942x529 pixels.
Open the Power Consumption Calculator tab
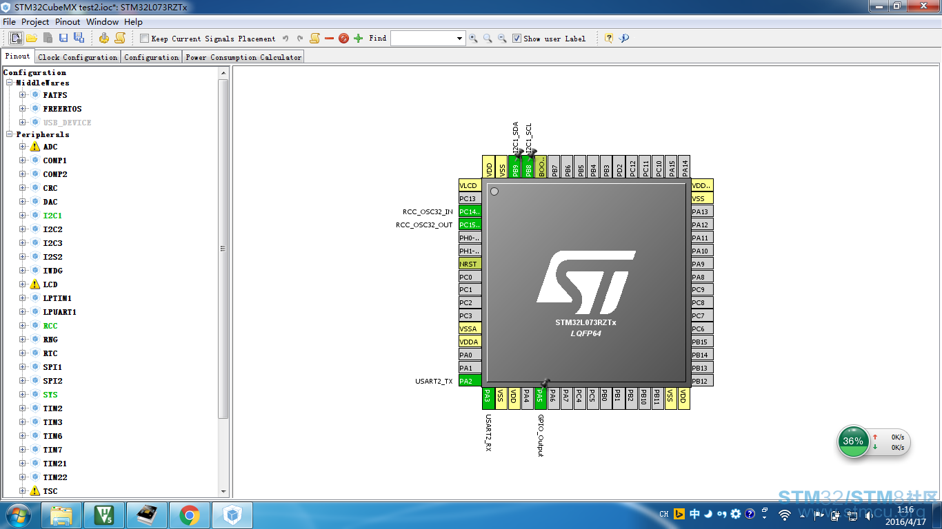(243, 57)
